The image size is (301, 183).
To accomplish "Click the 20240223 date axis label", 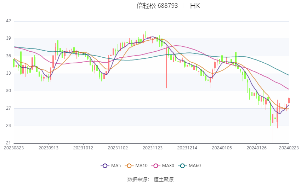I will [x=289, y=148].
